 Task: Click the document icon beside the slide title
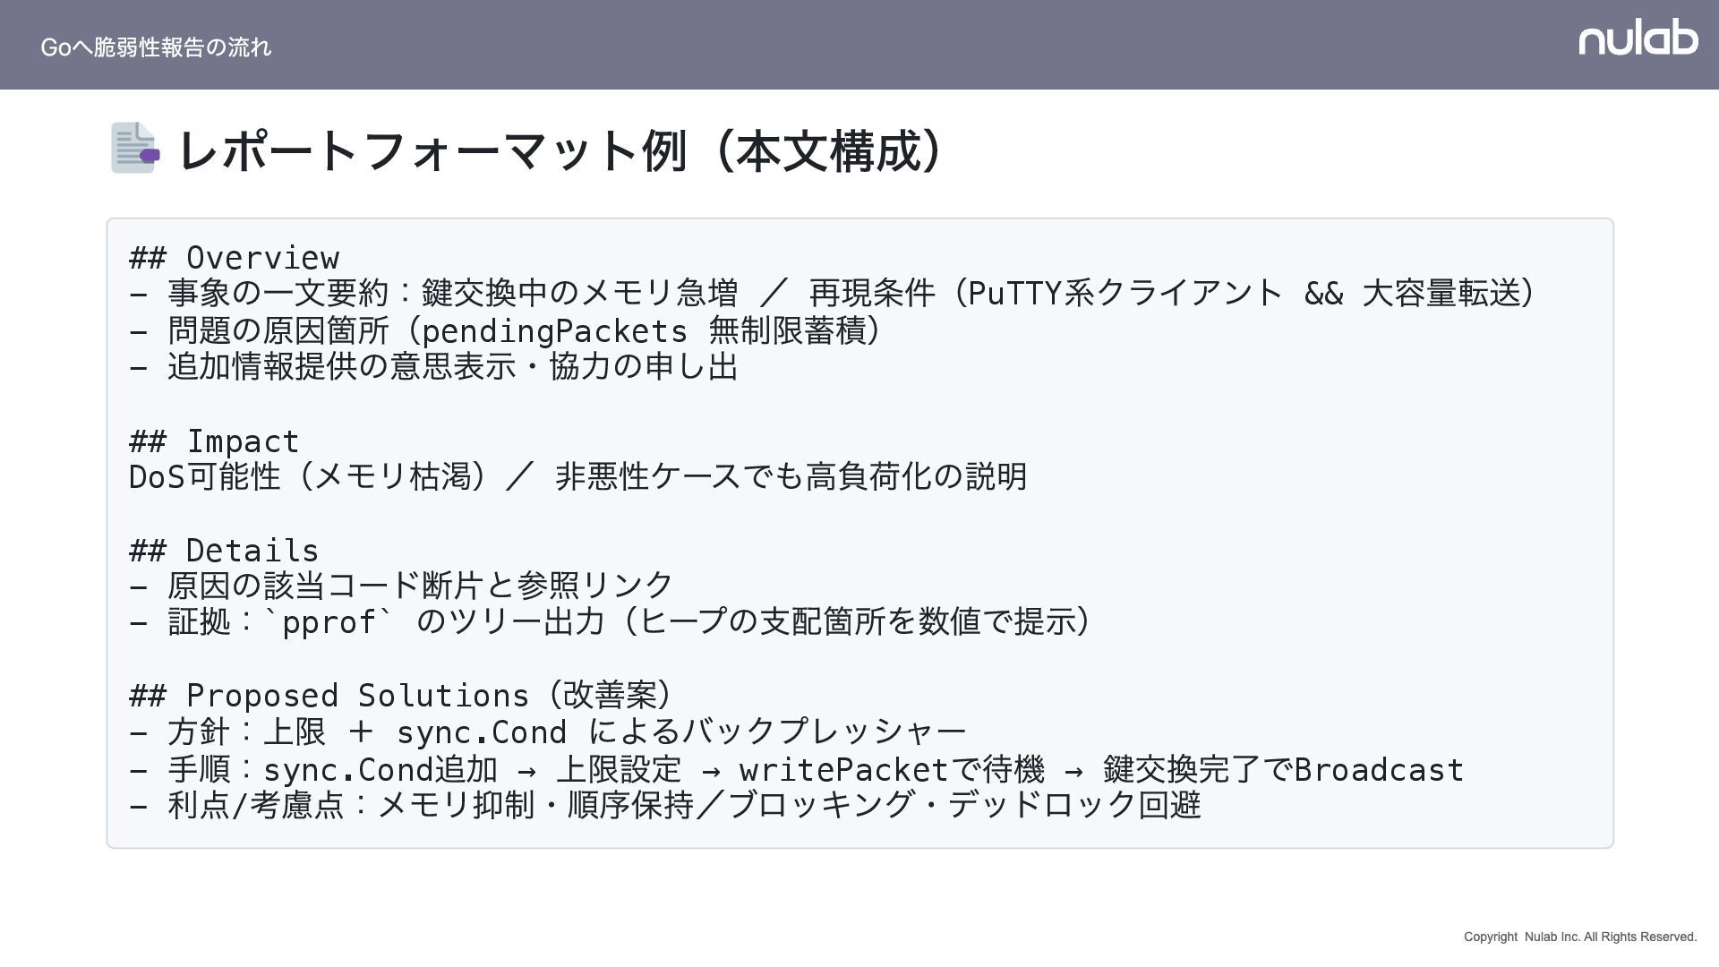[x=134, y=148]
